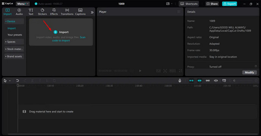Open the Ratio selector in Player
Screen dimensions: 261x136
(x=172, y=71)
